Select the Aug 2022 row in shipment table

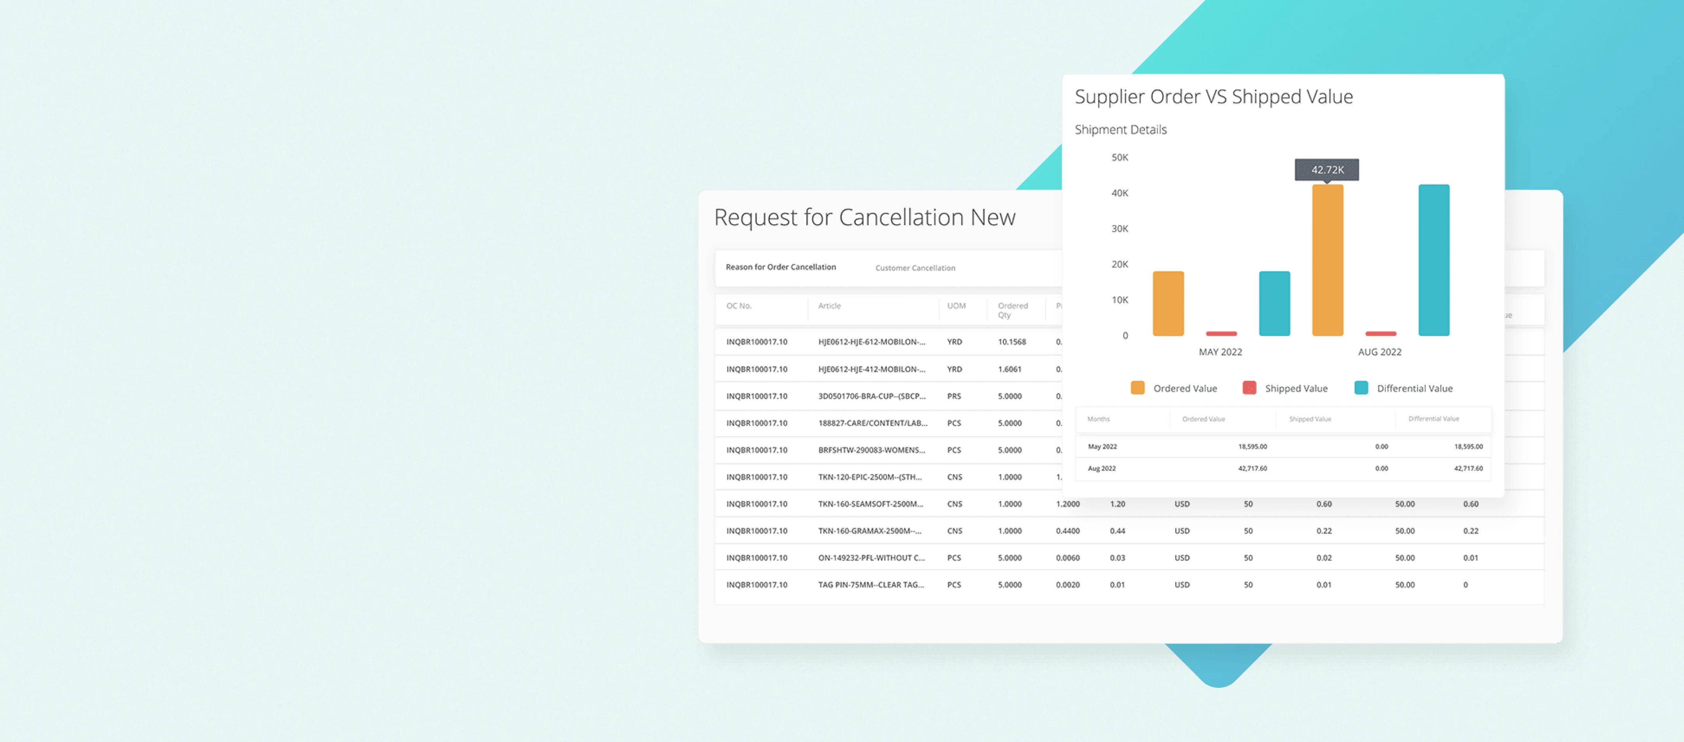pos(1102,468)
